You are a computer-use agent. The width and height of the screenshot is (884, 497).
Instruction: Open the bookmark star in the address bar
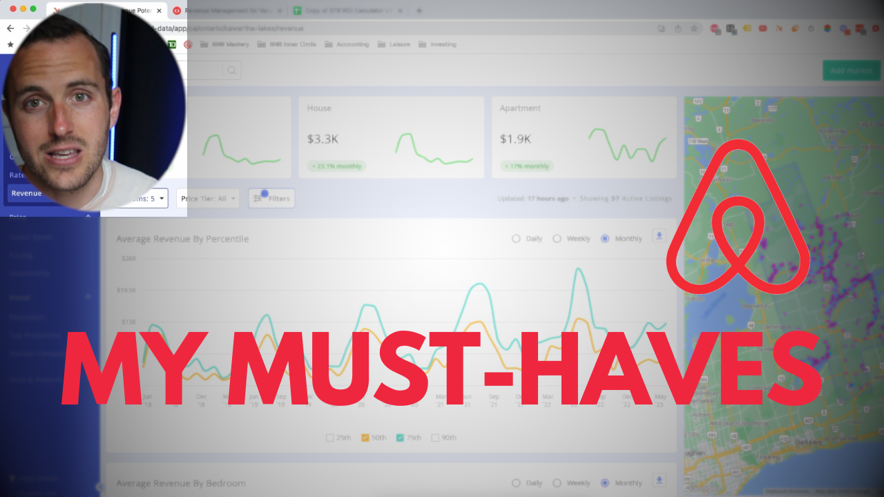694,28
